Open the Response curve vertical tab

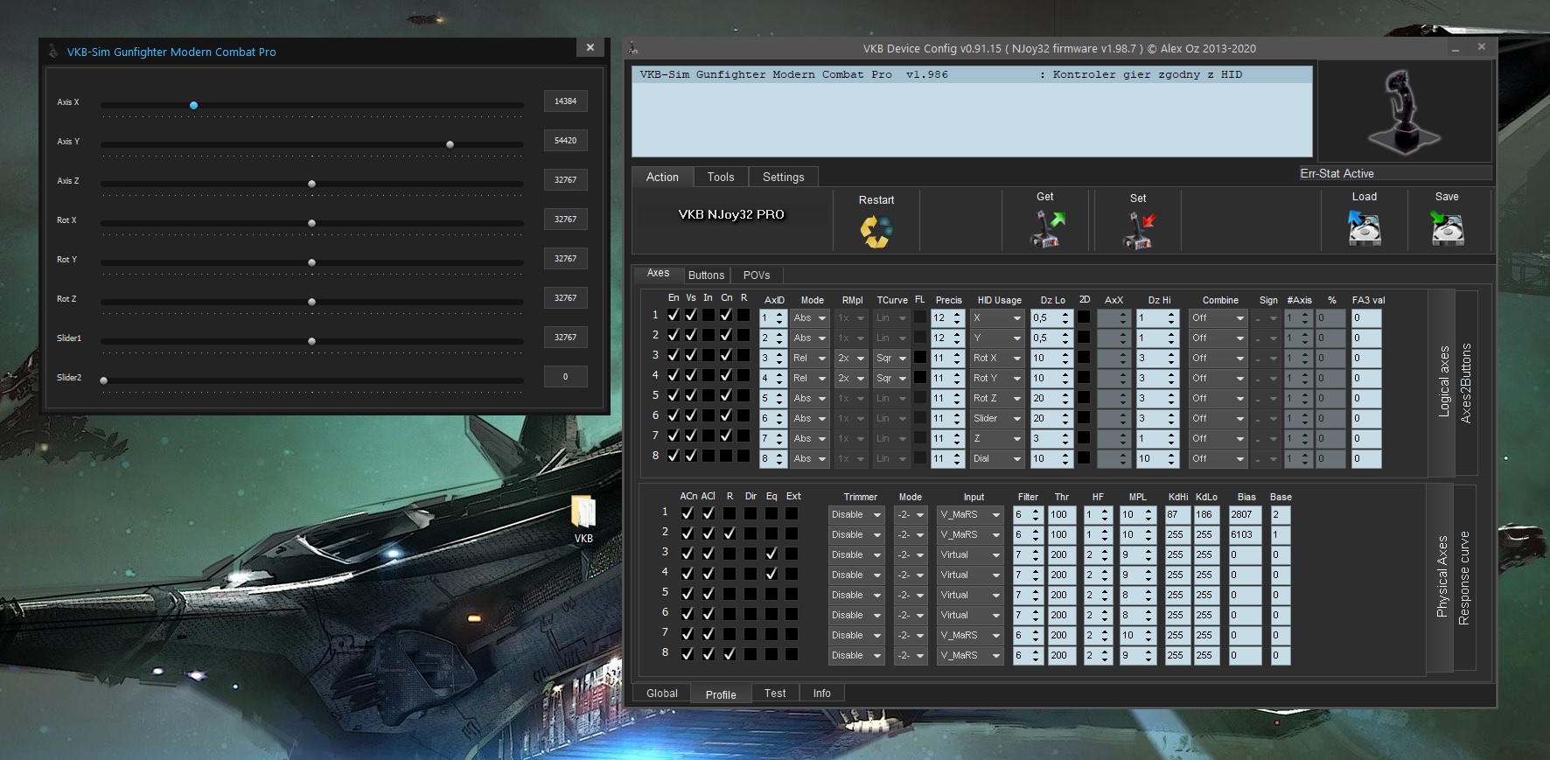[x=1464, y=577]
